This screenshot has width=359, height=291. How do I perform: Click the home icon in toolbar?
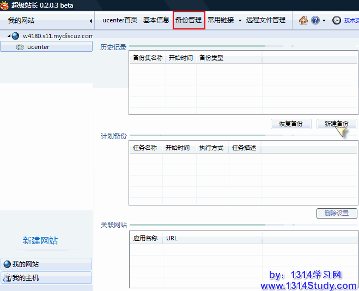pos(303,20)
